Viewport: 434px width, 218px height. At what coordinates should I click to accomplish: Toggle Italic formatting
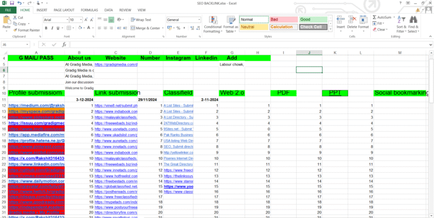pos(52,28)
